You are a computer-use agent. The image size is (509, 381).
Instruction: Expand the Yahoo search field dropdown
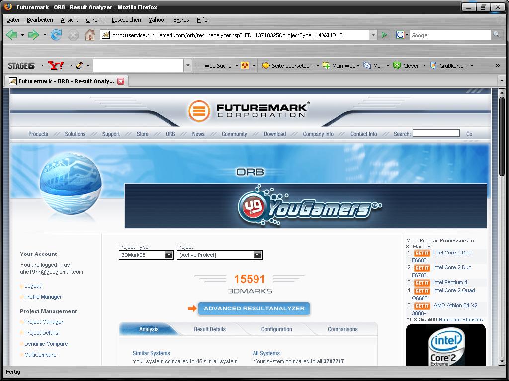coord(188,66)
